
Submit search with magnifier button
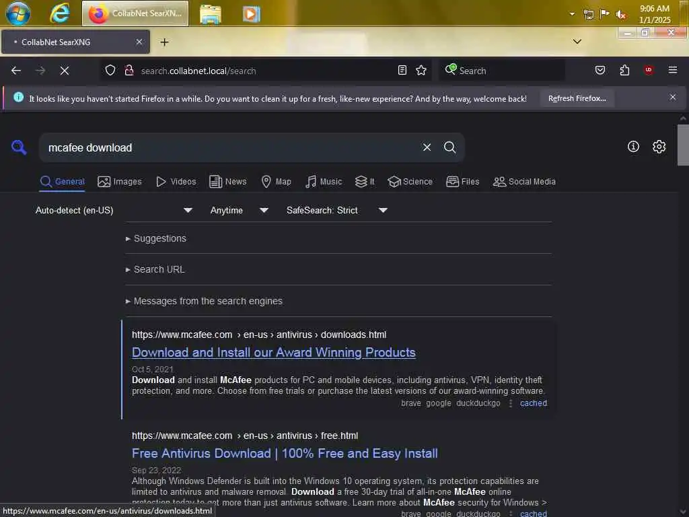click(x=449, y=147)
